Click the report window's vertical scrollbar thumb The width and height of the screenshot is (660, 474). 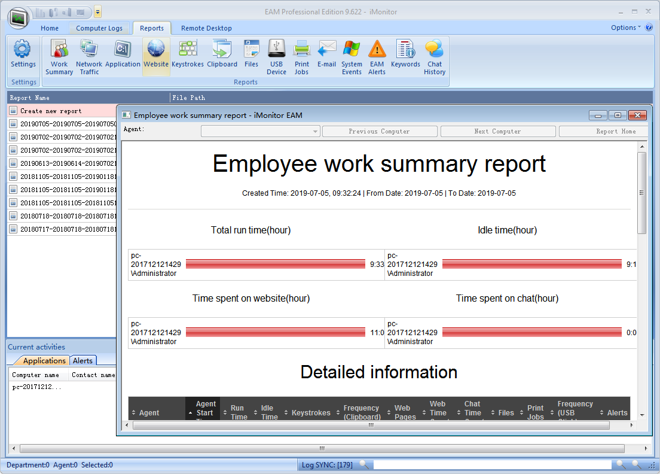click(x=642, y=193)
